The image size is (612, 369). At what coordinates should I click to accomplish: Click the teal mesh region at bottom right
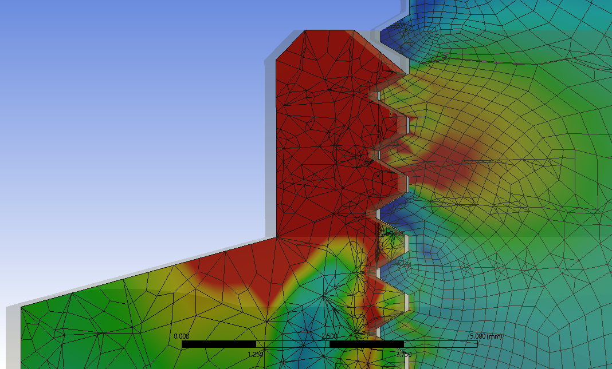click(544, 320)
